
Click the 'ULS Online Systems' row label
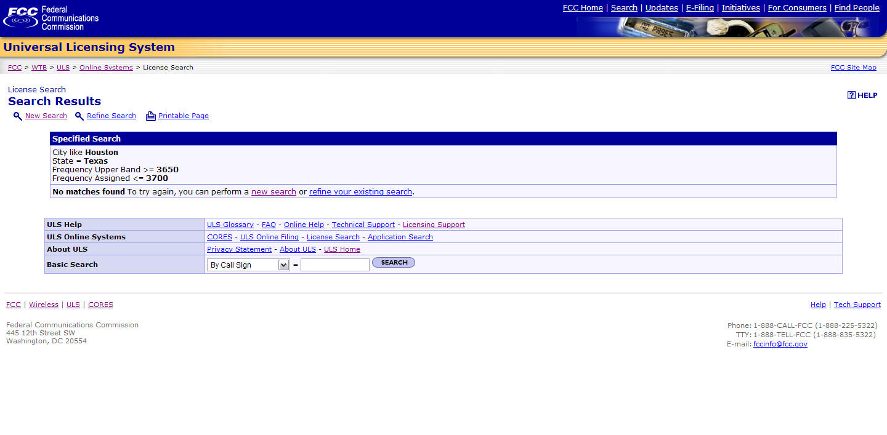[86, 237]
